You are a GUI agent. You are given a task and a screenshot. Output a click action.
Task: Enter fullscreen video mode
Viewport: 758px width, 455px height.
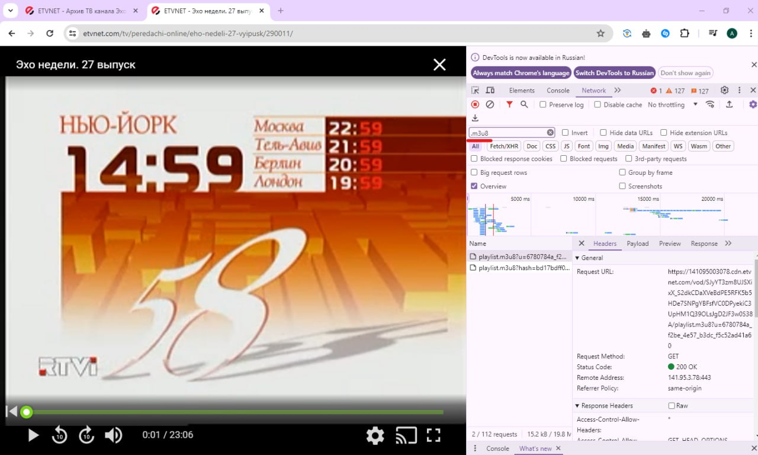coord(433,435)
